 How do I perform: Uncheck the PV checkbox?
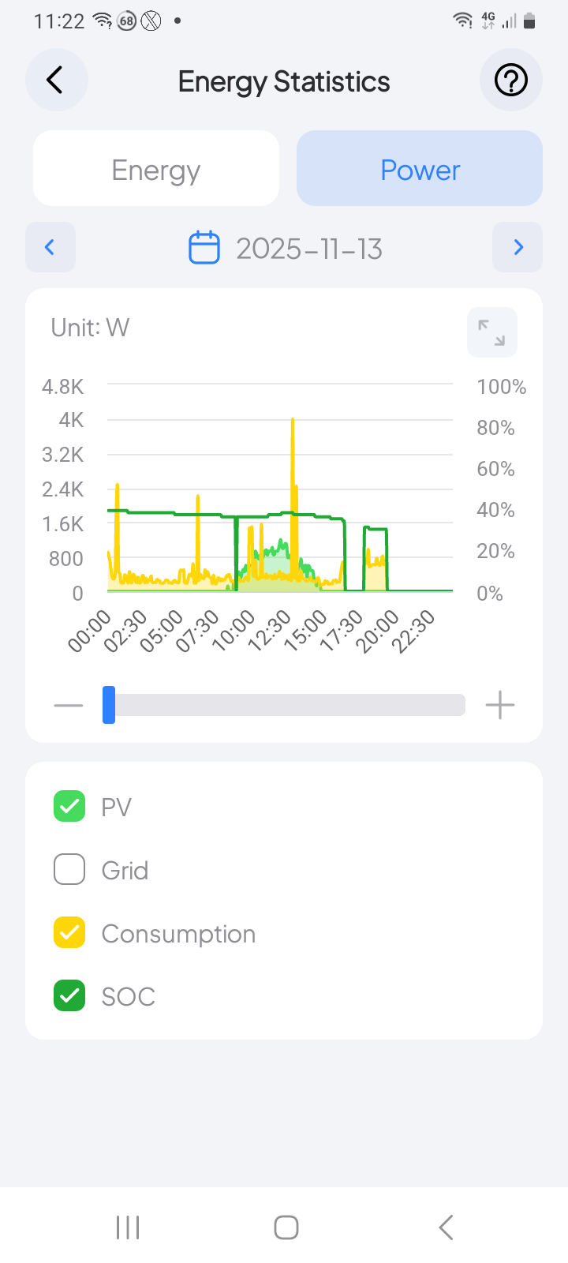click(69, 807)
